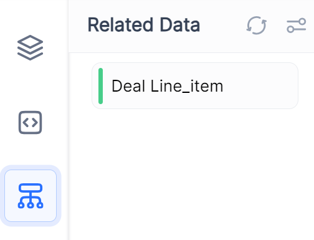Select the highlighted hierarchy tree icon
This screenshot has width=314, height=240.
(31, 196)
